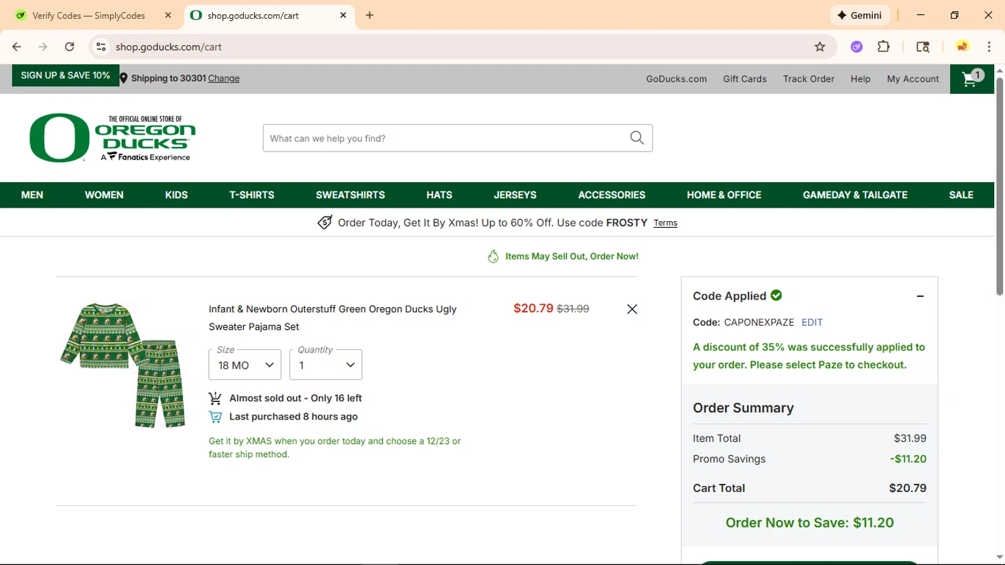Click 'Last purchased 8 hours ago' text
Screen dimensions: 1005x565
click(x=293, y=416)
